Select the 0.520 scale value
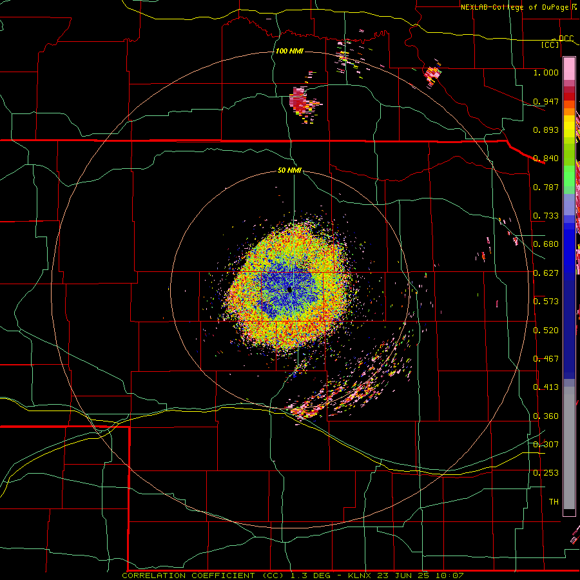This screenshot has height=580, width=580. pyautogui.click(x=546, y=331)
